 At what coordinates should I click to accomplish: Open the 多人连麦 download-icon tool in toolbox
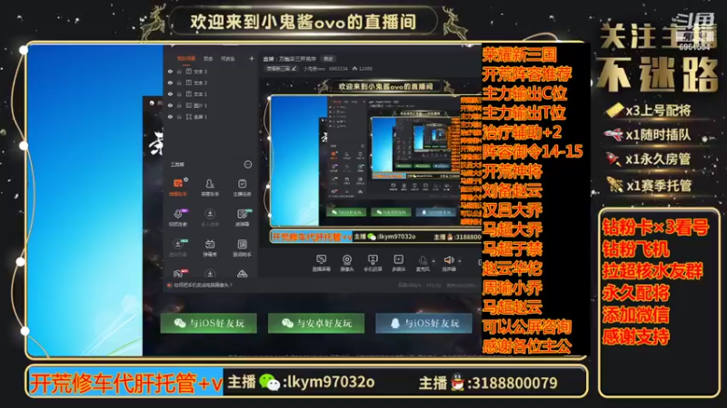(210, 217)
